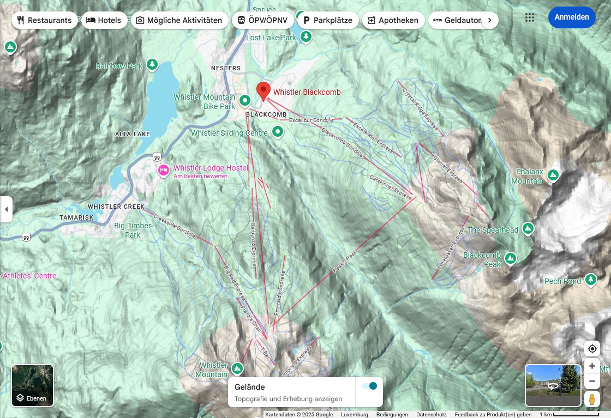Center map on my location
611x418 pixels.
[592, 349]
